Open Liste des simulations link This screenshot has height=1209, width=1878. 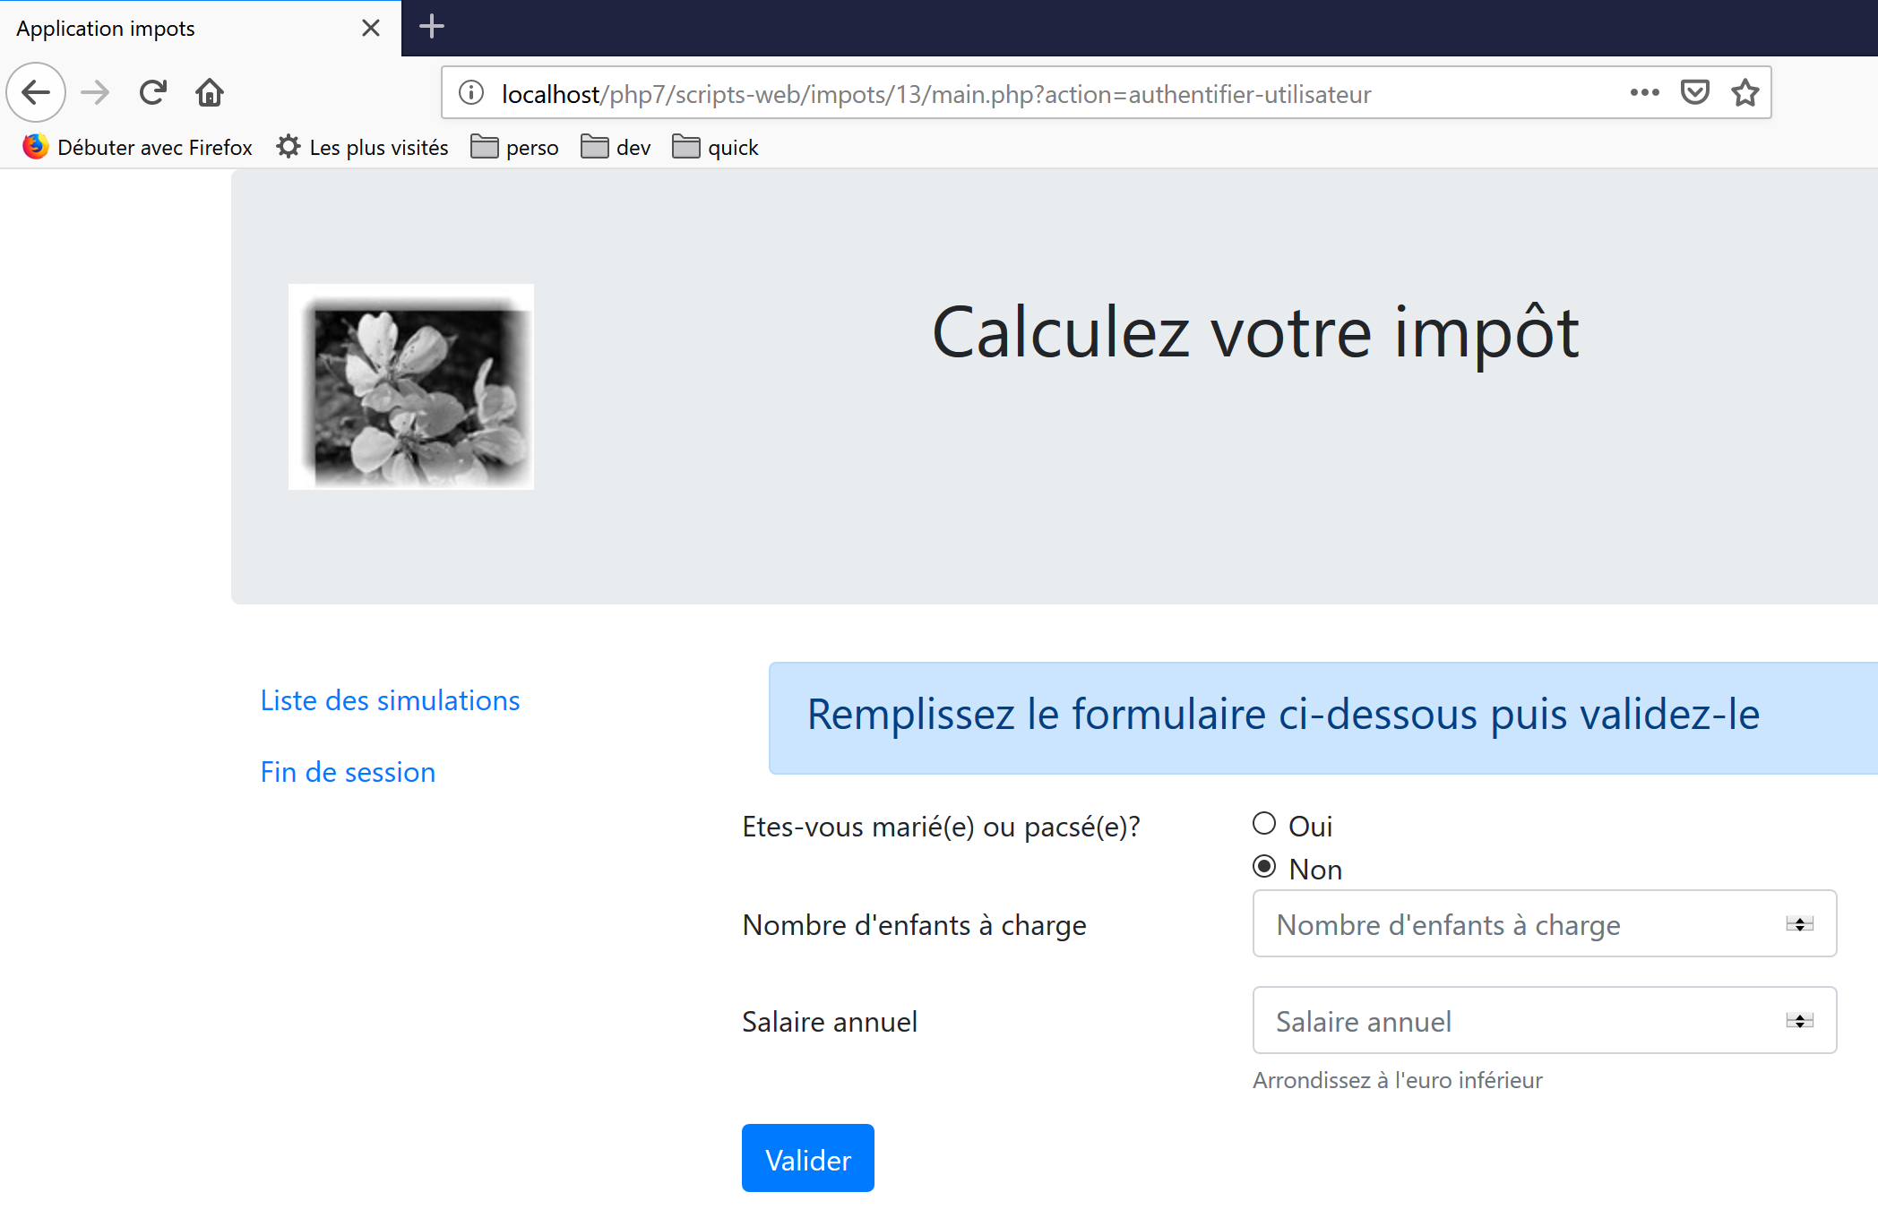coord(390,700)
